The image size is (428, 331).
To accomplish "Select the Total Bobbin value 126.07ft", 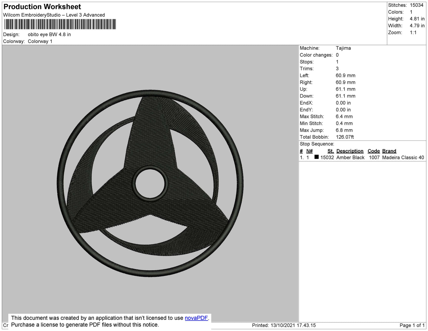I will pyautogui.click(x=345, y=137).
